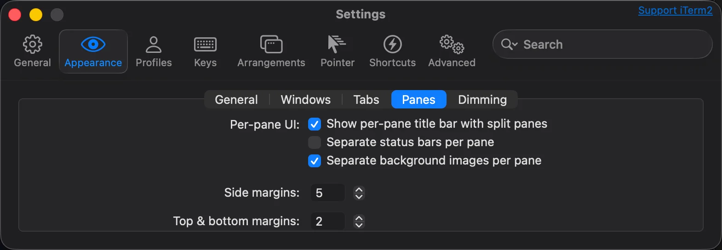The width and height of the screenshot is (722, 250).
Task: Click the Side margins stepper arrows
Action: [359, 193]
